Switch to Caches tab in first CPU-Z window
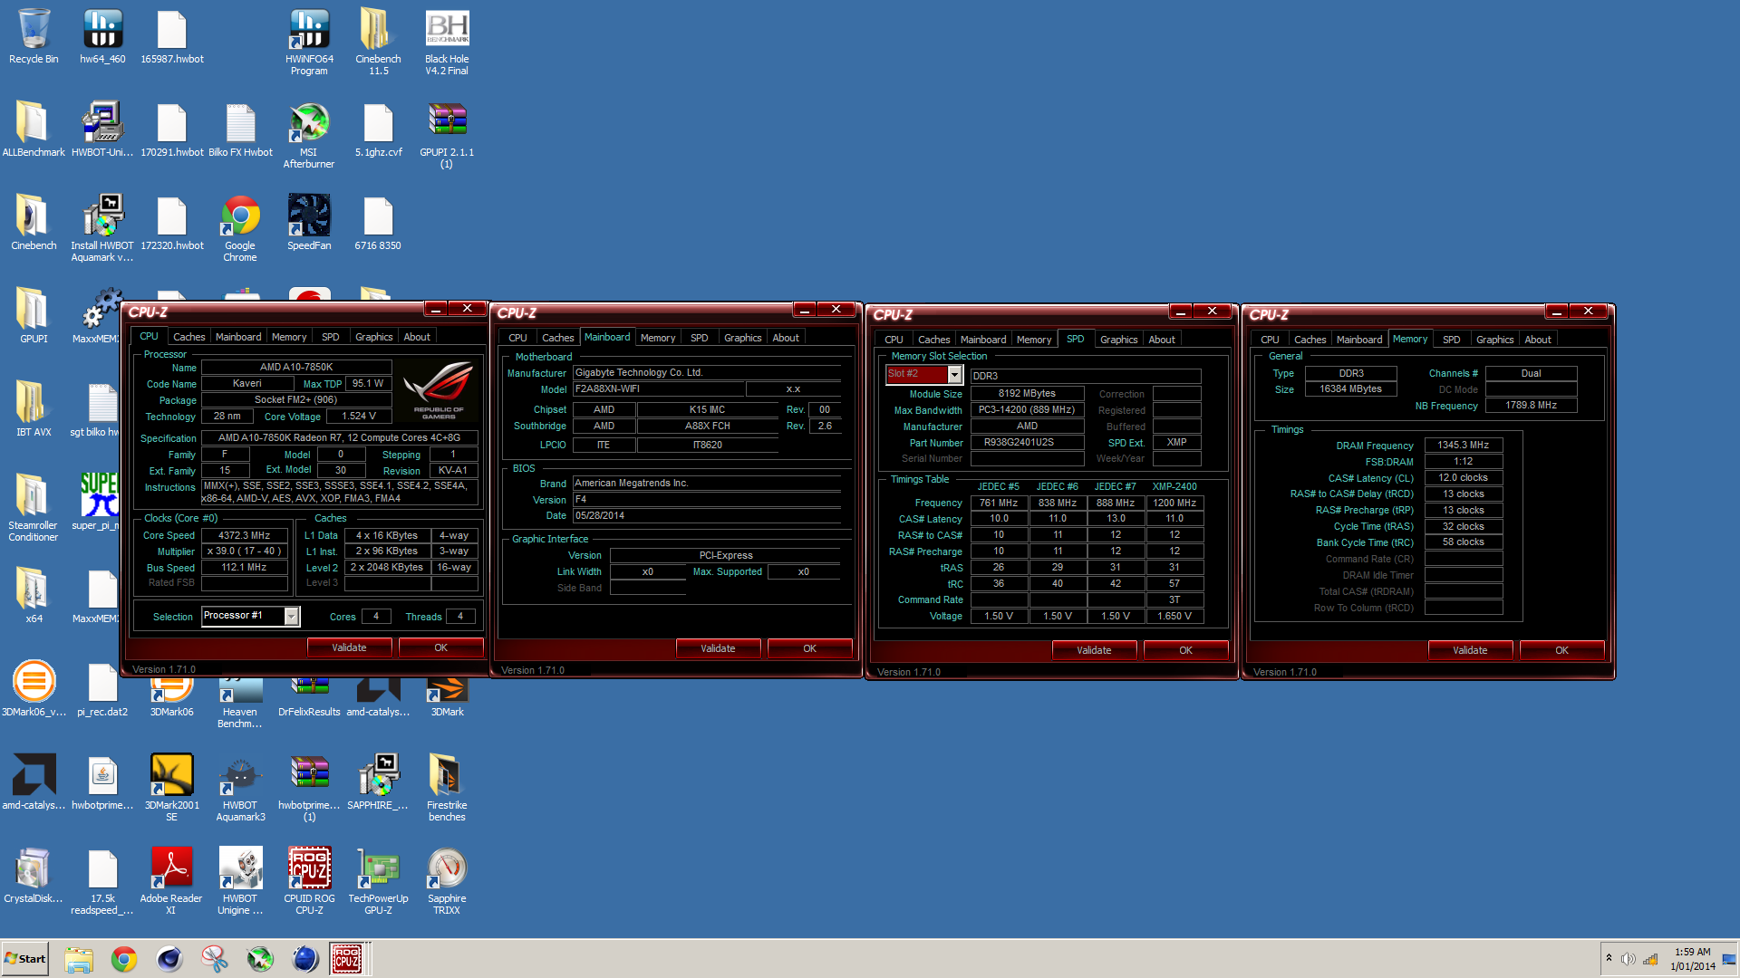 (188, 337)
